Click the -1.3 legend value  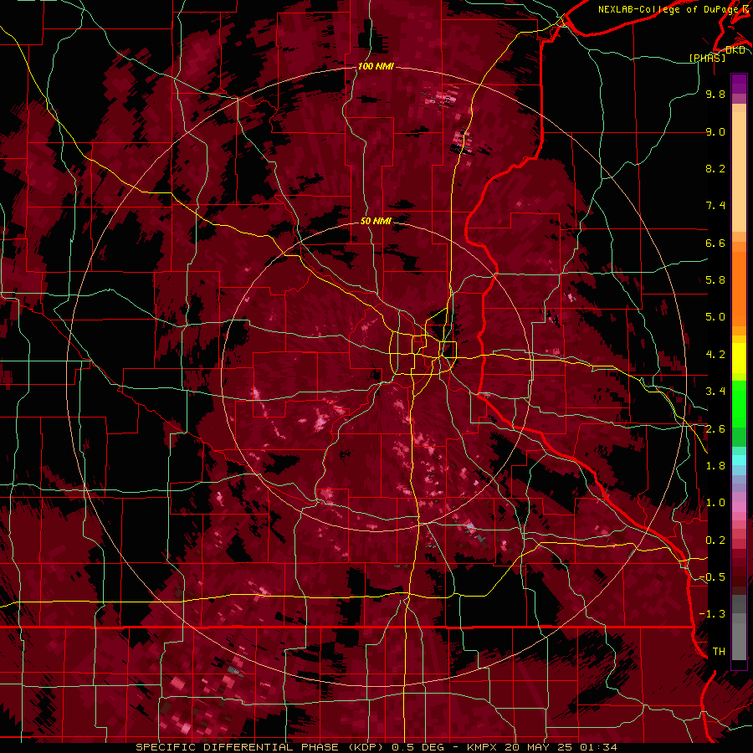coord(712,614)
